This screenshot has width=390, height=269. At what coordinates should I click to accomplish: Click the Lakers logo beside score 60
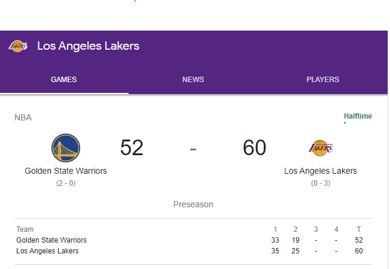pyautogui.click(x=321, y=147)
